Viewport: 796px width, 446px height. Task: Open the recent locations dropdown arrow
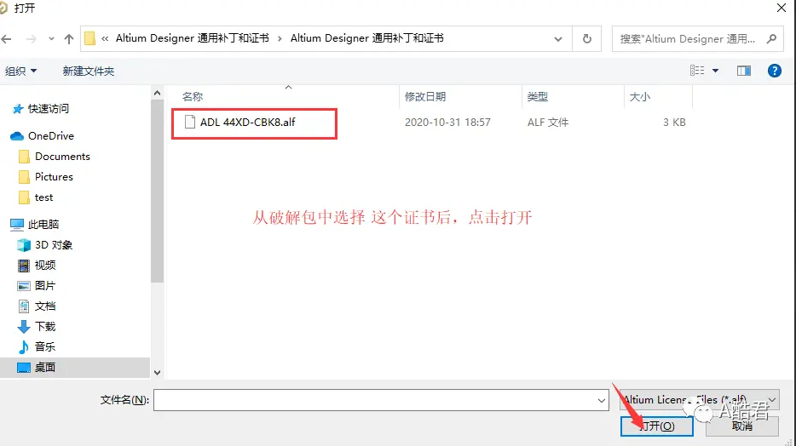point(51,39)
